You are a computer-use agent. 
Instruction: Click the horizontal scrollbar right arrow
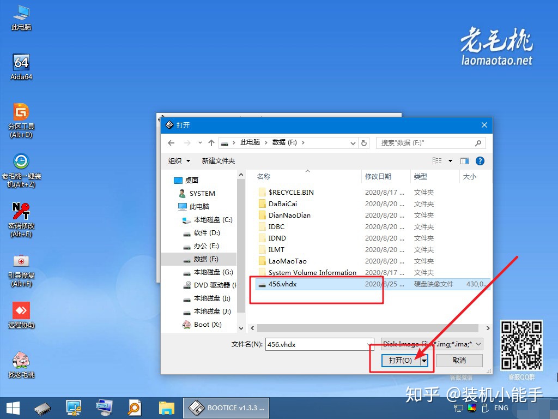pyautogui.click(x=488, y=328)
